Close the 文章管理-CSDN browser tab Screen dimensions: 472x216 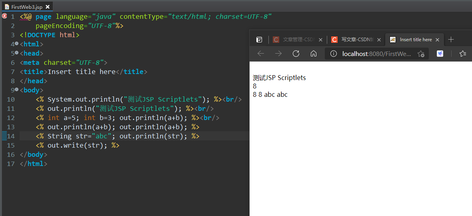coord(320,40)
